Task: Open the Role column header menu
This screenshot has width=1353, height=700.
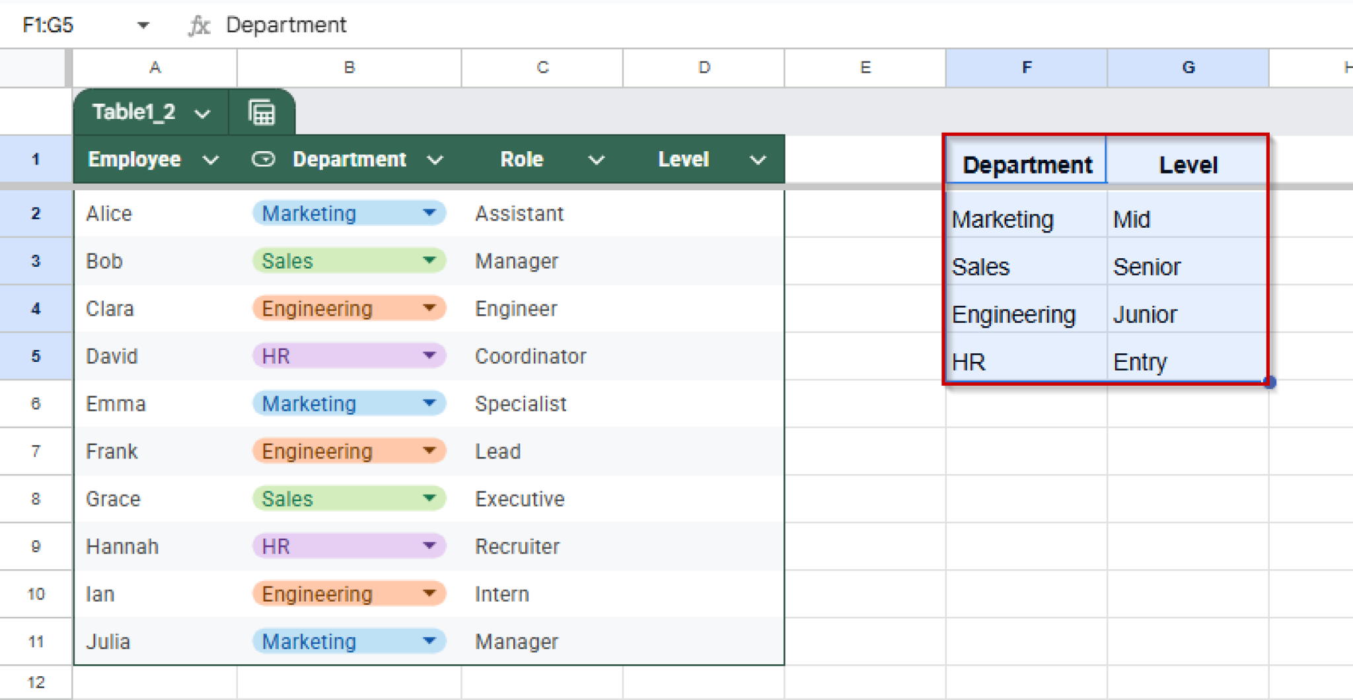Action: 596,159
